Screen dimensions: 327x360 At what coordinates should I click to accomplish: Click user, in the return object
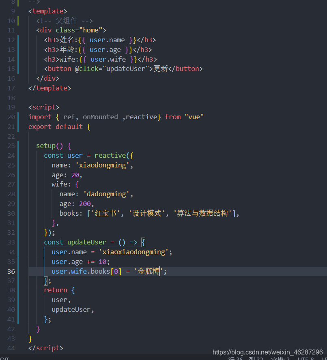(61, 300)
